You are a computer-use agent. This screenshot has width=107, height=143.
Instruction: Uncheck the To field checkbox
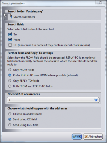coord(10,34)
